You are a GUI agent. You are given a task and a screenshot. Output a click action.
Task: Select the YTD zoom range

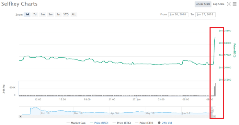66,15
